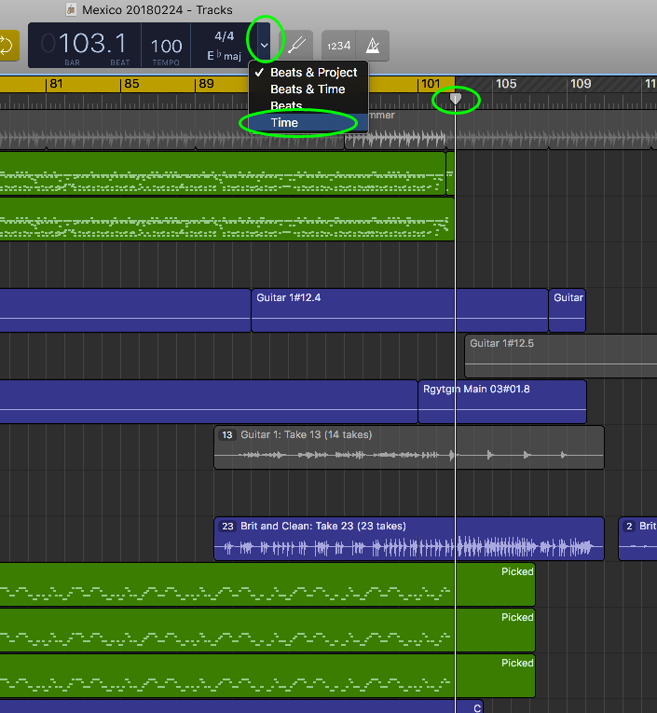Toggle the Cycle mode button
Screen dimensions: 657x713
tap(8, 46)
